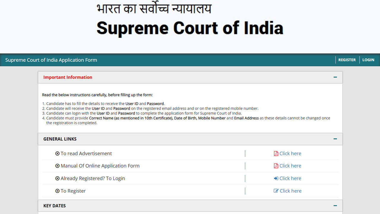Click the 'Manual Of Online Application Form' label
380x214 pixels.
100,166
